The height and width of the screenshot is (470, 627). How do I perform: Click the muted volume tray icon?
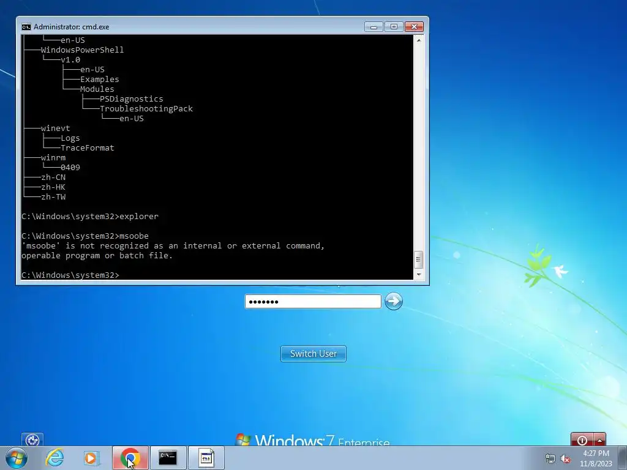pyautogui.click(x=565, y=458)
